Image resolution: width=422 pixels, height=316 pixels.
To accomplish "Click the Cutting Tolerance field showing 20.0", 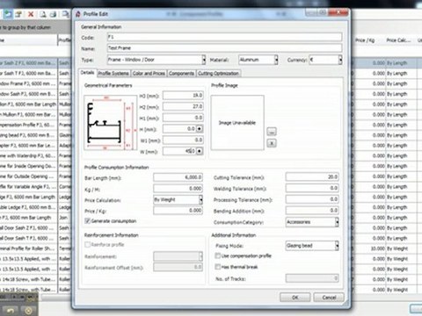I will [312, 176].
